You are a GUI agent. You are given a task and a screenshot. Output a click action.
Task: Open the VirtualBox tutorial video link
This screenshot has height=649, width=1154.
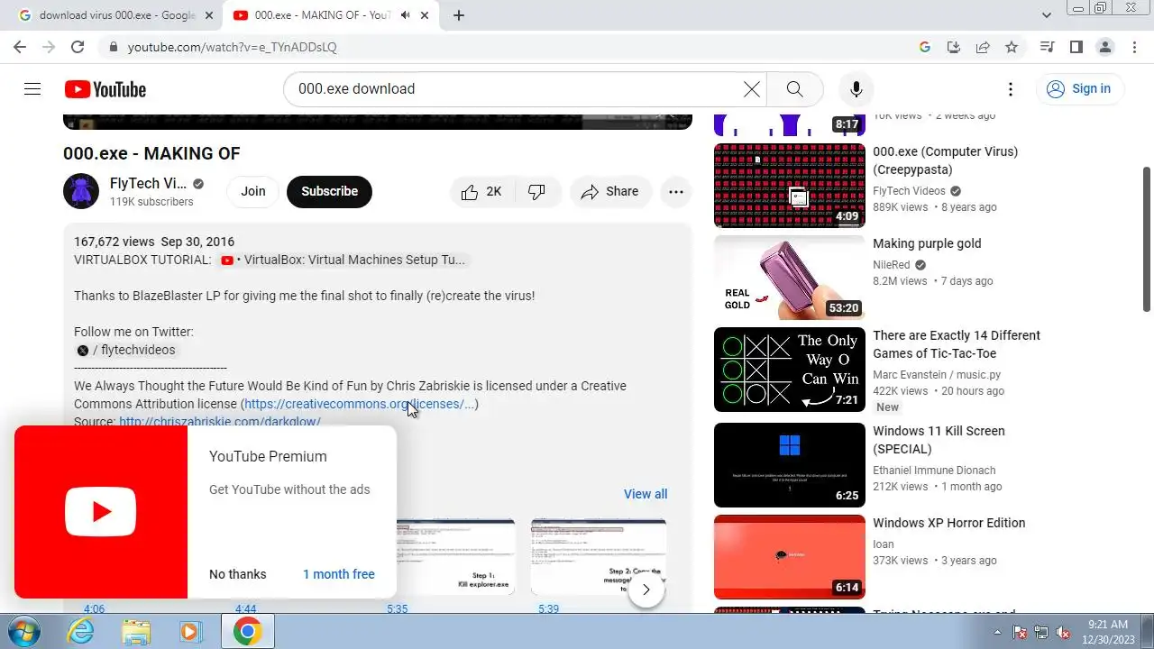coord(343,260)
